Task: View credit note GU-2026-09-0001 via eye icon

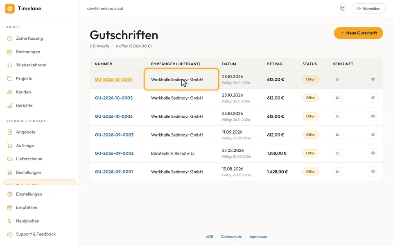Action: pyautogui.click(x=373, y=171)
